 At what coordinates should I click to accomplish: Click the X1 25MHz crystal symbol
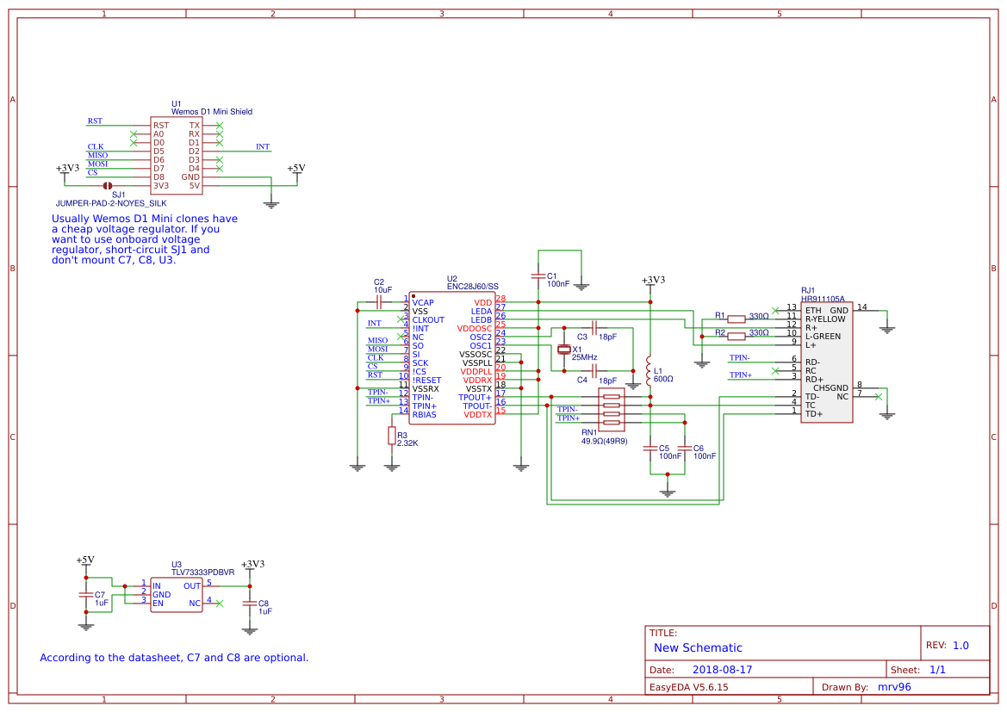click(x=563, y=350)
